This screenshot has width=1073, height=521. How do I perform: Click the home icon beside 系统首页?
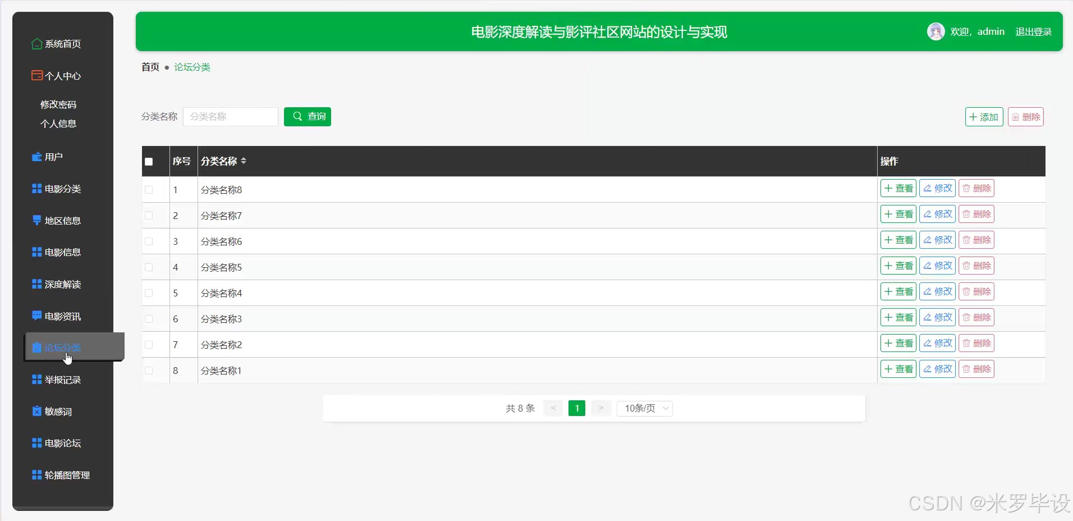tap(37, 44)
